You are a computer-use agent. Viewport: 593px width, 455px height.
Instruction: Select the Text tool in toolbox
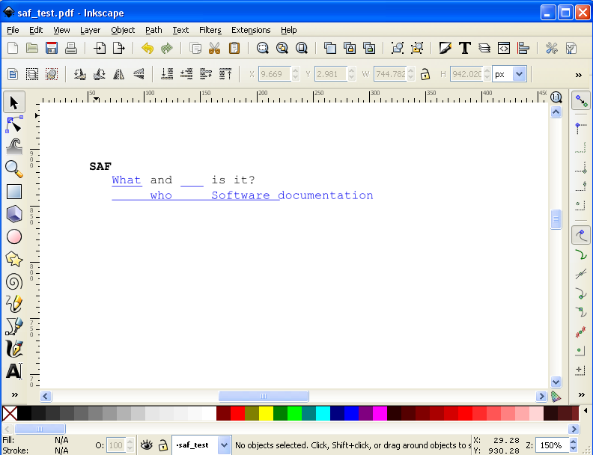pyautogui.click(x=14, y=371)
